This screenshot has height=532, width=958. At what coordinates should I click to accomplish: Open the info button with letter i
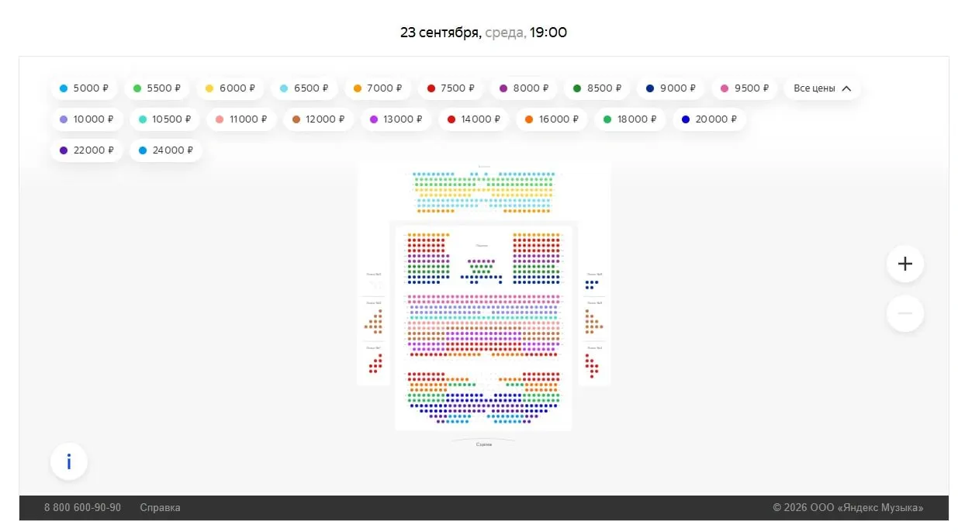point(69,462)
